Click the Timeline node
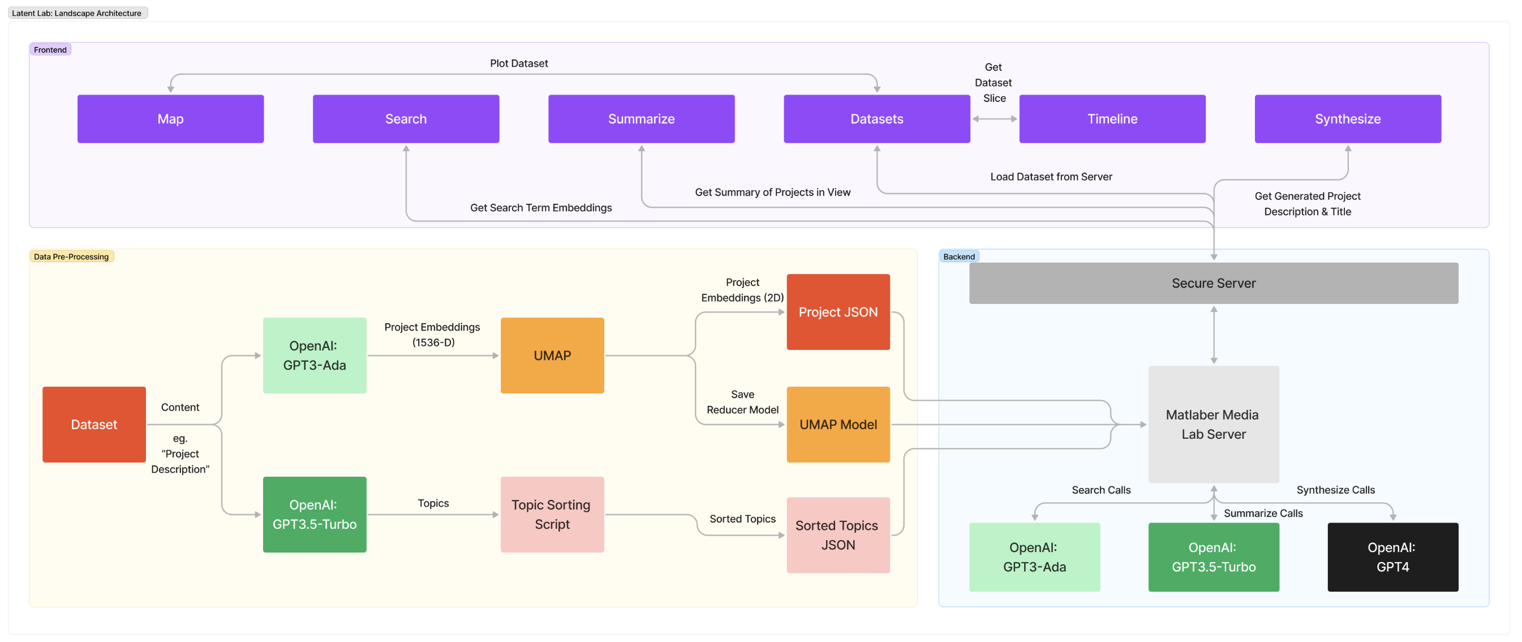The height and width of the screenshot is (642, 1522). pos(1112,119)
